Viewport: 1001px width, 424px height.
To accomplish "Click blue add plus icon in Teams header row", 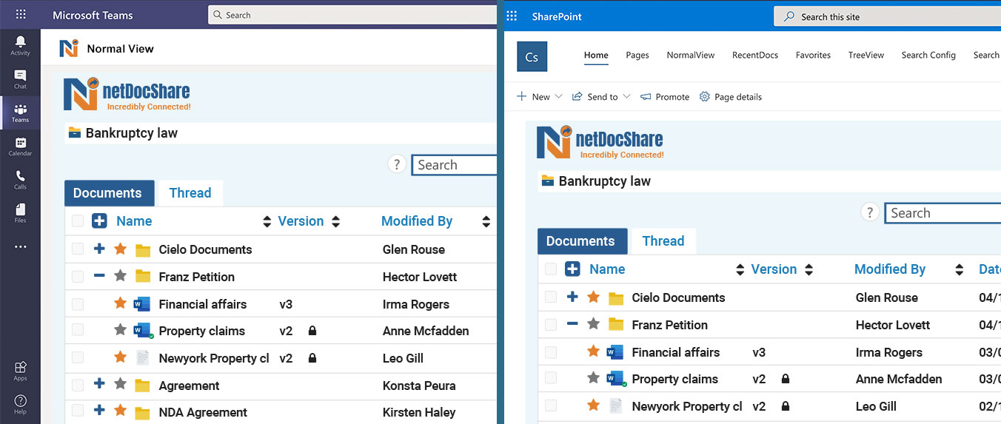I will pos(99,221).
